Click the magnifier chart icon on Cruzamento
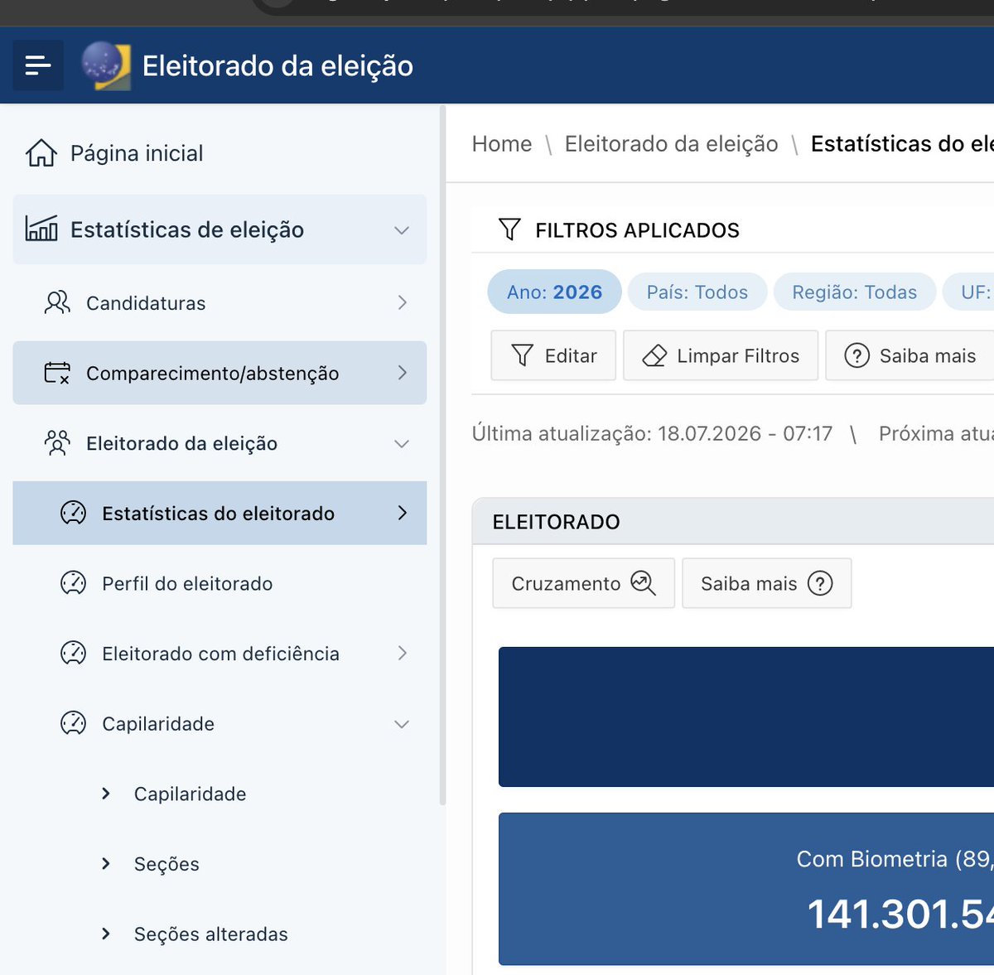Image resolution: width=994 pixels, height=975 pixels. click(643, 583)
